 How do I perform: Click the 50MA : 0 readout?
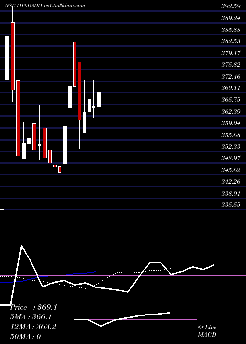(x=26, y=336)
